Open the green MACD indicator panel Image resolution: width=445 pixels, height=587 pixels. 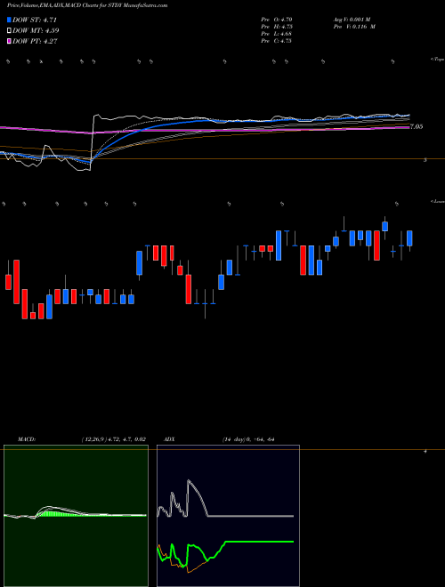tap(76, 516)
